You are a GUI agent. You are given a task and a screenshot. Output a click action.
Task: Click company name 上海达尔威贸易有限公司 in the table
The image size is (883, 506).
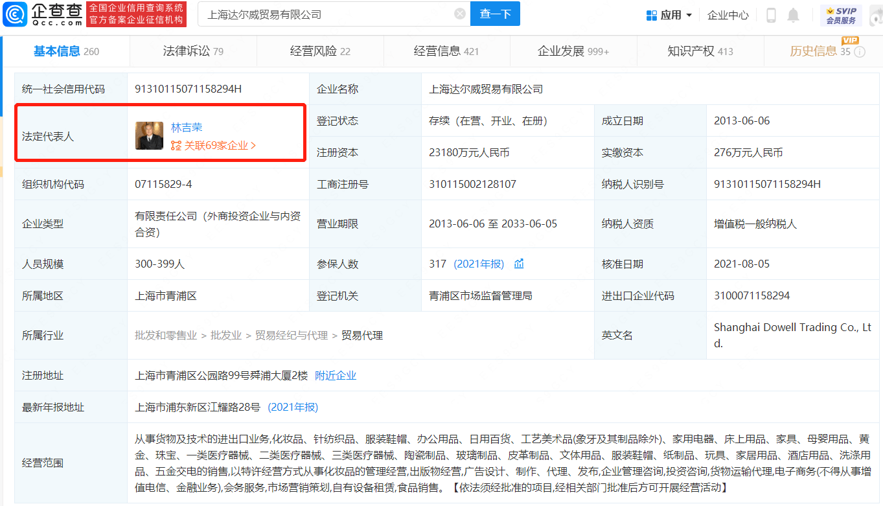tap(486, 89)
